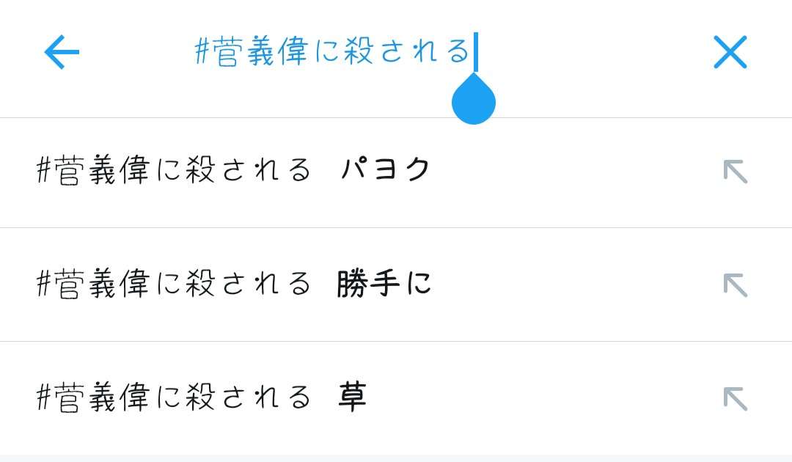
Task: Insert the 勝手に suggestion via its arrow icon
Action: coord(736,285)
